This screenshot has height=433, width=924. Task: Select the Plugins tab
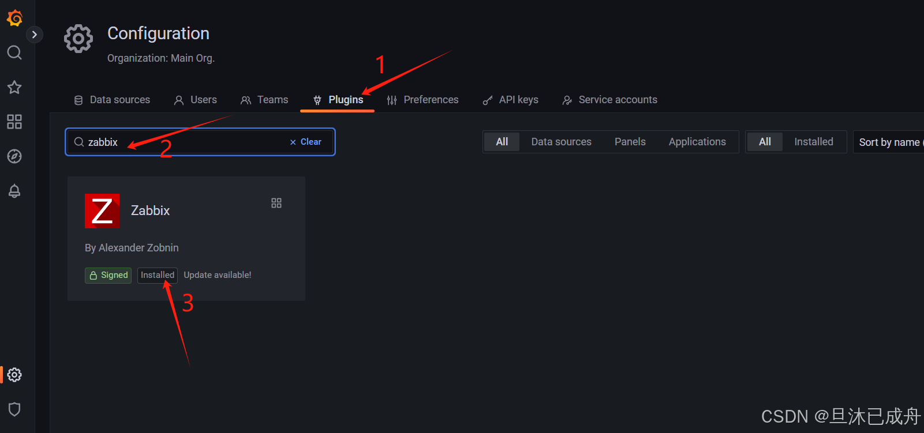tap(338, 100)
